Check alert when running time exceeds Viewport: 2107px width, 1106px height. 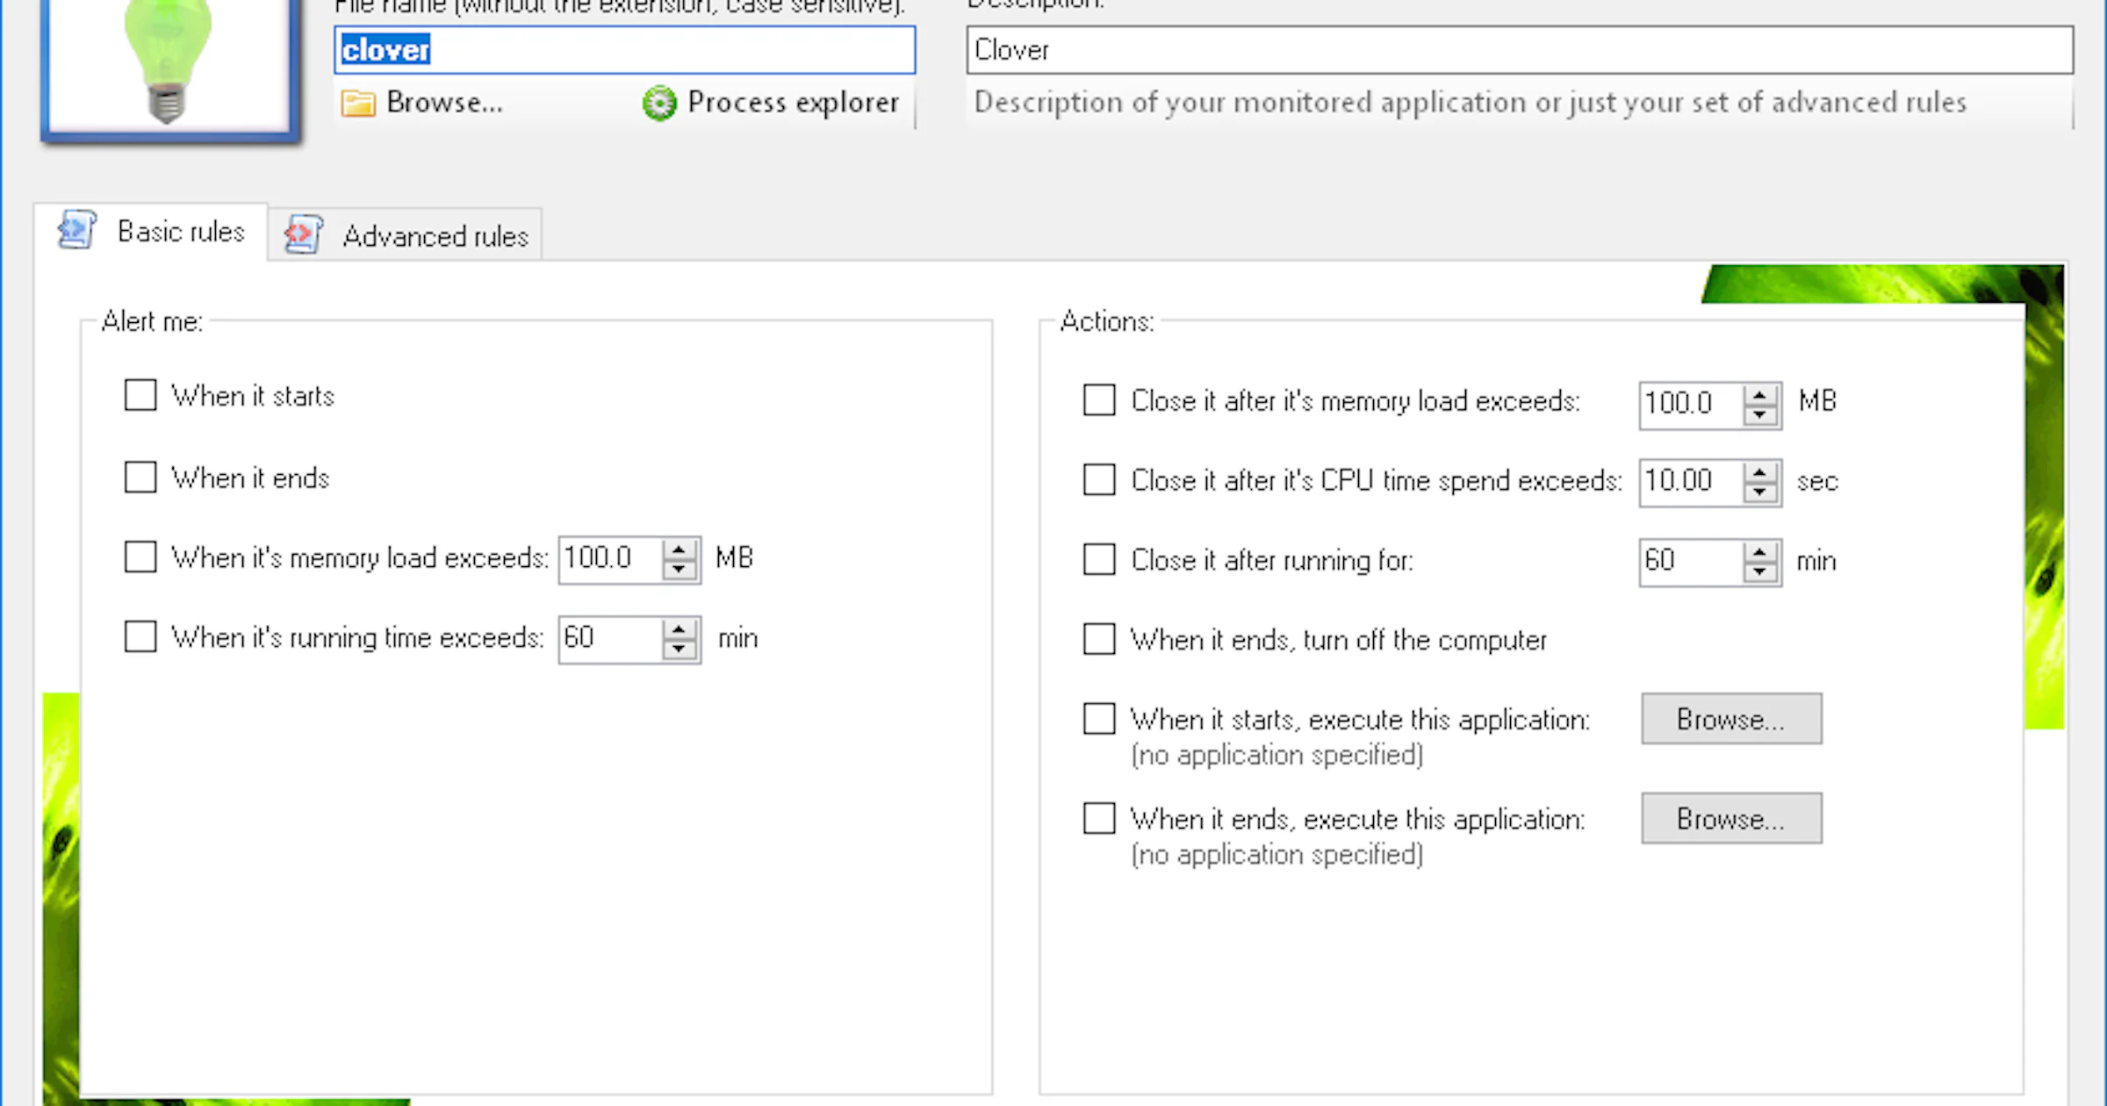coord(140,637)
